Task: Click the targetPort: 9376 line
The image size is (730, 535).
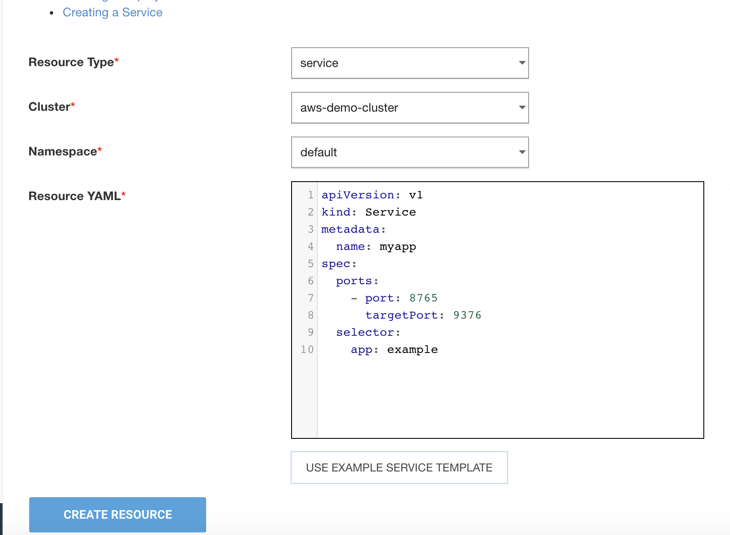Action: (x=423, y=315)
